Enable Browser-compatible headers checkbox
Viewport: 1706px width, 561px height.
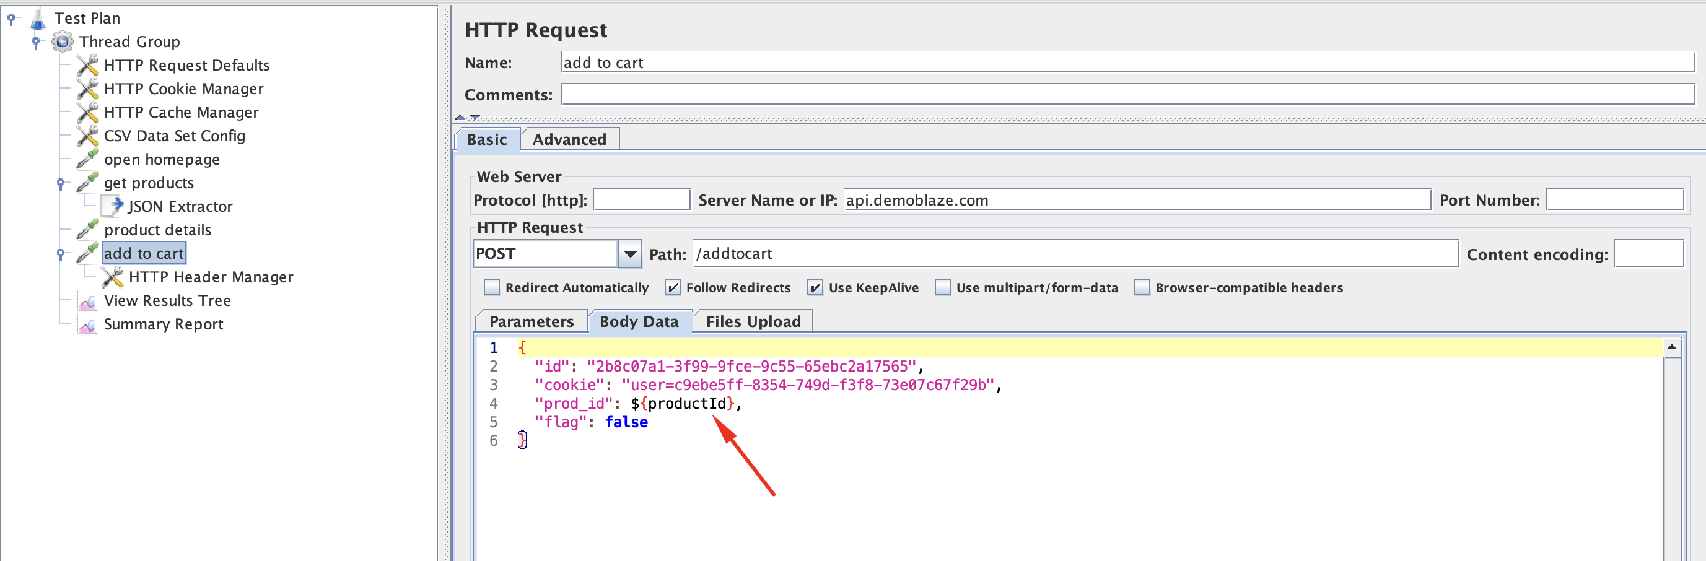click(x=1142, y=287)
